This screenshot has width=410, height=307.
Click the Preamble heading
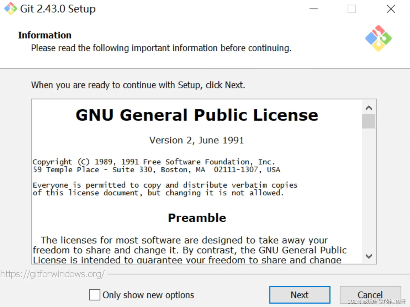pos(197,218)
